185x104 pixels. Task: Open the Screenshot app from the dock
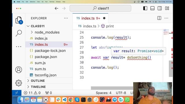coord(46,100)
